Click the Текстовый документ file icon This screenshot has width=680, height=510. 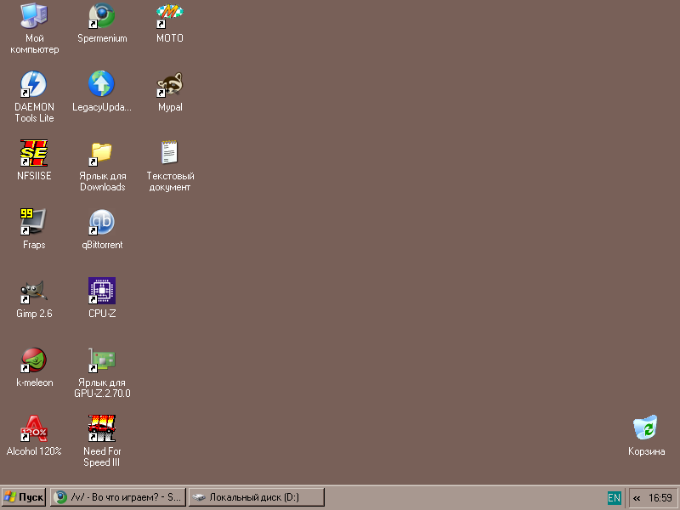click(x=169, y=153)
